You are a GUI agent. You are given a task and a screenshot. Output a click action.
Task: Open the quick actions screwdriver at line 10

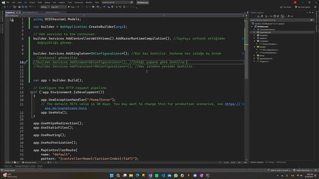(x=26, y=62)
